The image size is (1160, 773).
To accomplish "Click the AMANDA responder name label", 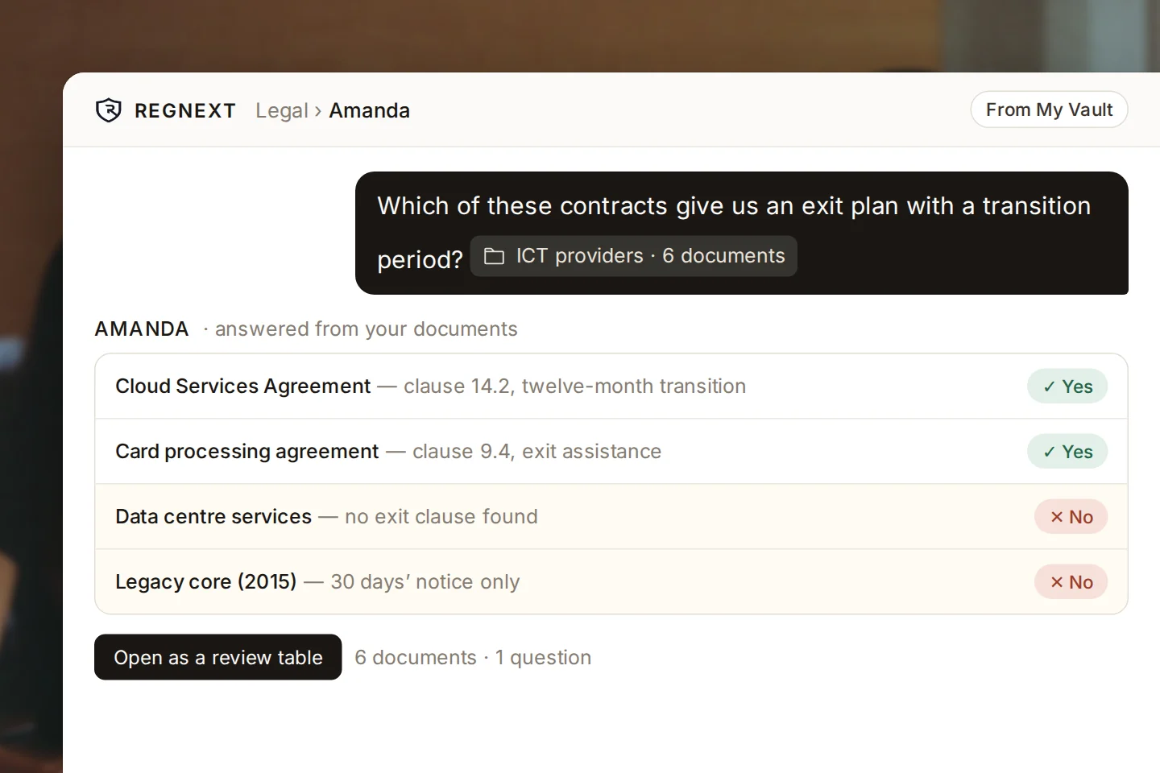I will (142, 329).
